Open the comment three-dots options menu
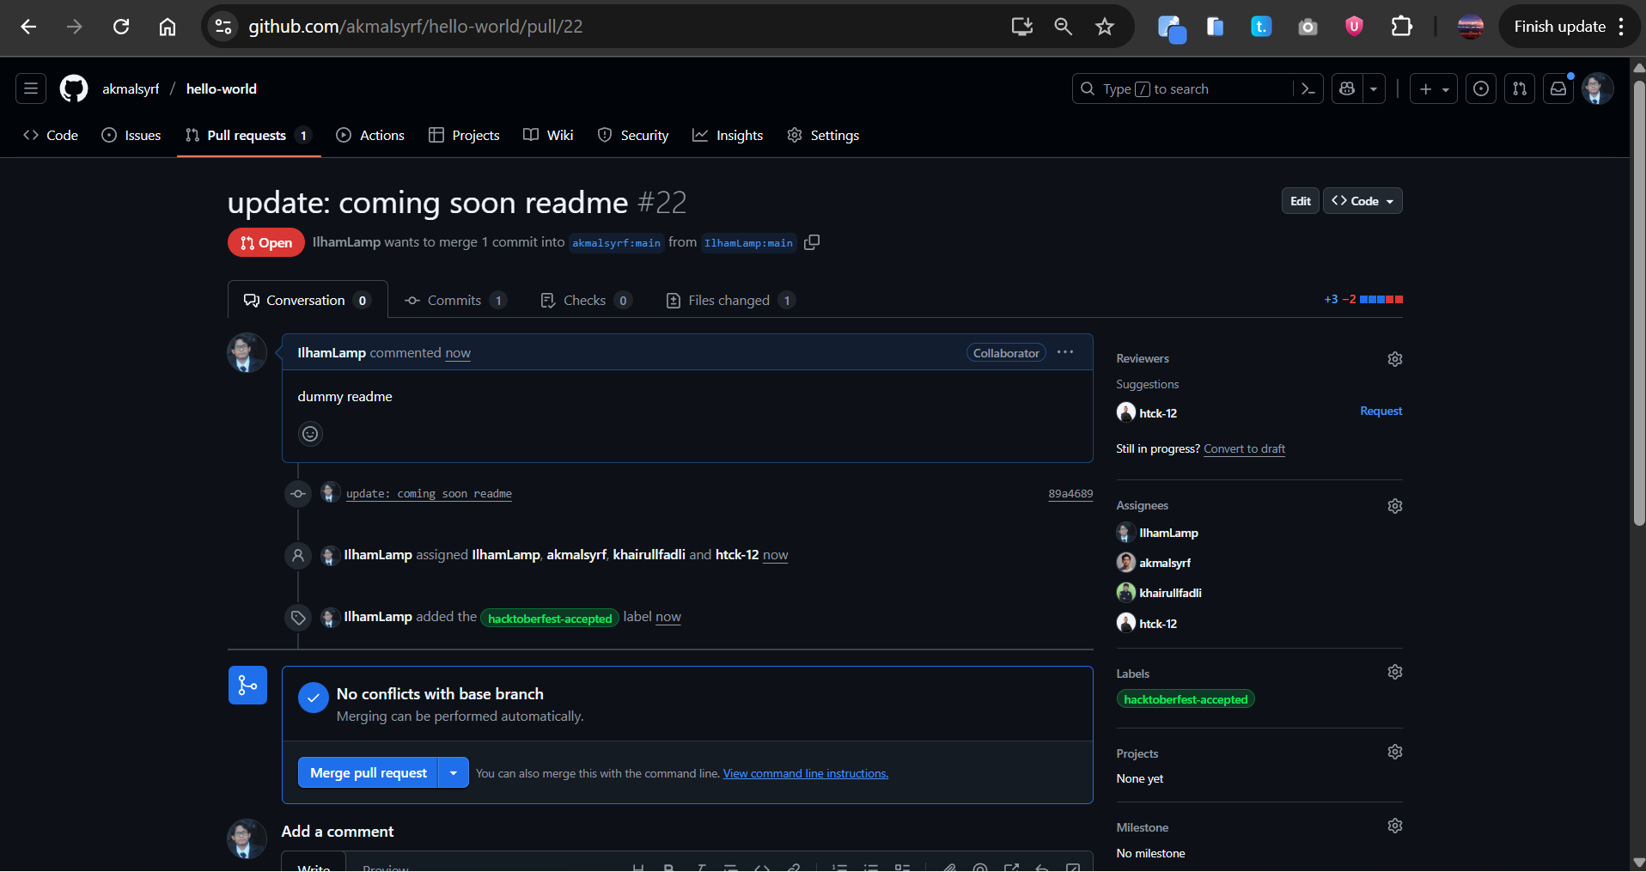 point(1065,352)
